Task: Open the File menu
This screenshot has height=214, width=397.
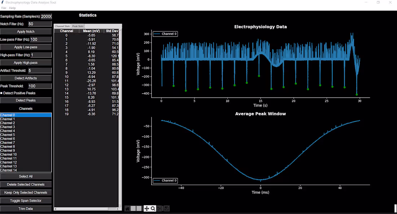Action: [x=3, y=8]
